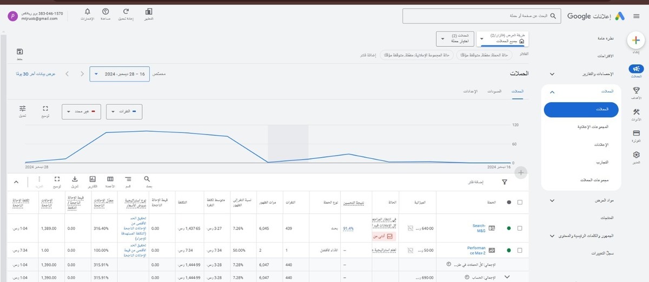
Task: Expand the الإحصاءات والتقارير navigation section
Action: click(552, 74)
